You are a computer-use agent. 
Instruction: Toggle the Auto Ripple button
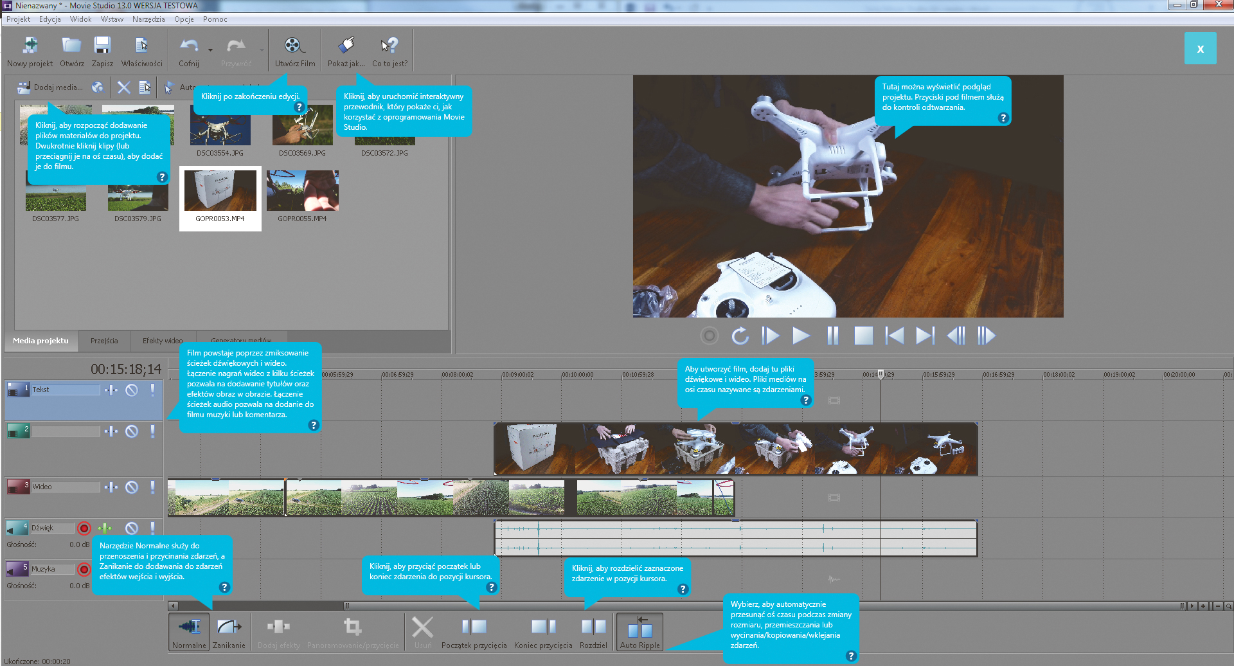coord(639,631)
